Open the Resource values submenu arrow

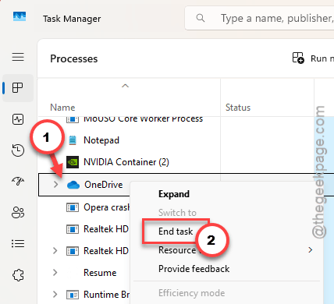pyautogui.click(x=310, y=250)
